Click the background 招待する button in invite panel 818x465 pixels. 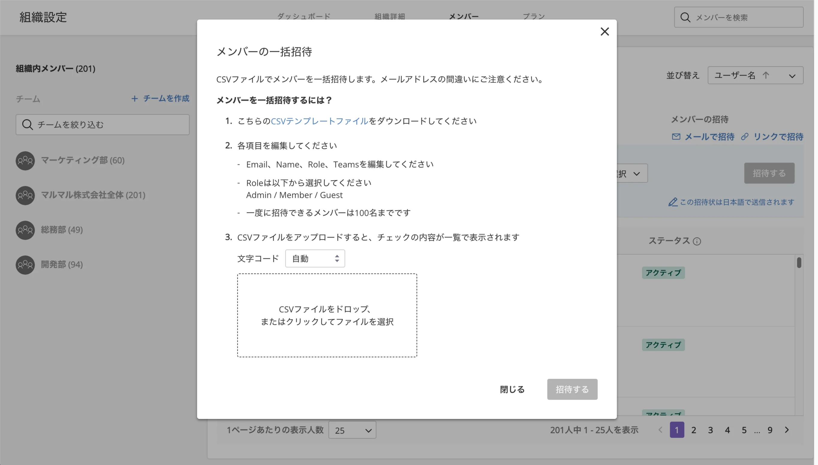[x=769, y=173]
